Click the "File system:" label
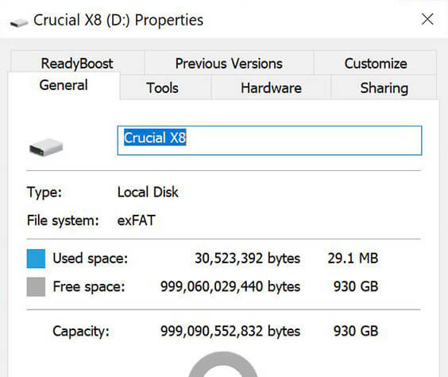448x377 pixels. 63,220
